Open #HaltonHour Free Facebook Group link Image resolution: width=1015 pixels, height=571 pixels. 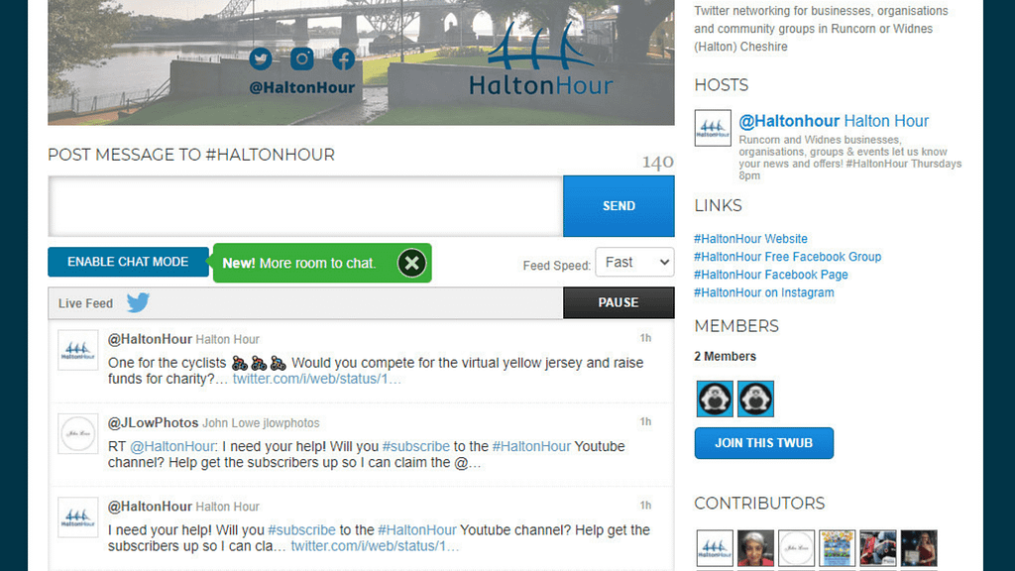787,257
